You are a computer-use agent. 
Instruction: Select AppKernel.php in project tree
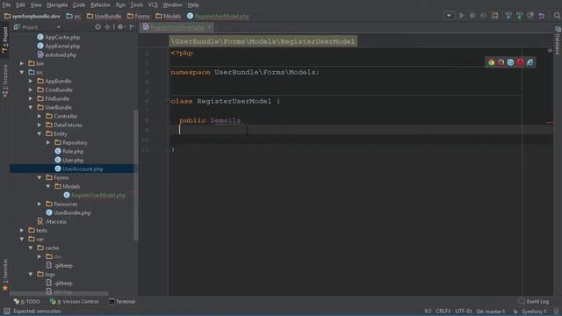click(59, 46)
